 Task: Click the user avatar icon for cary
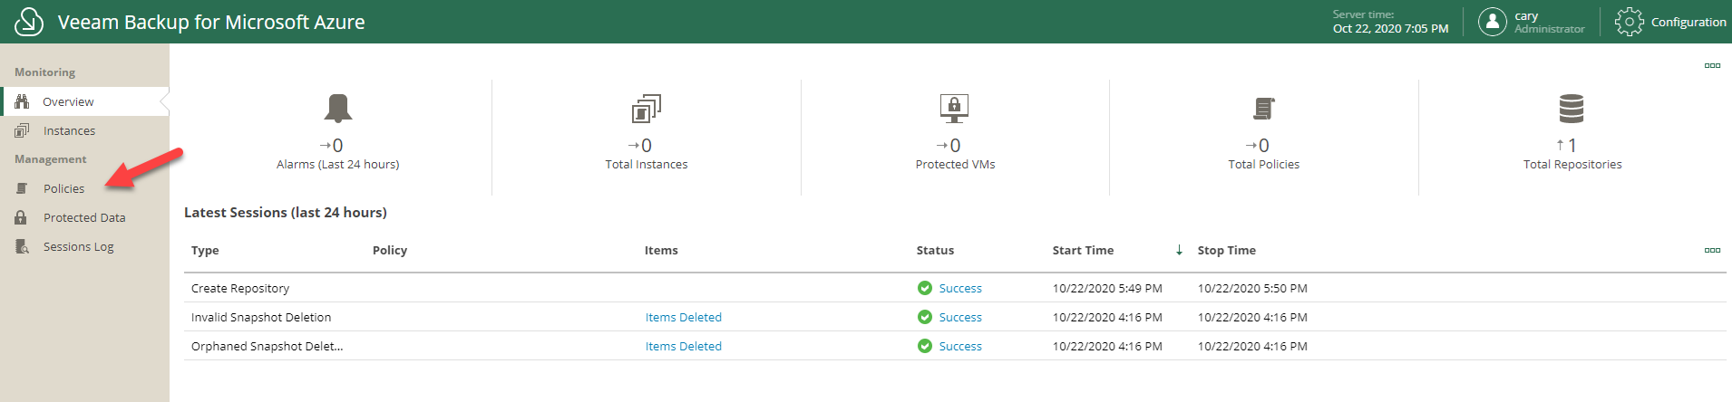point(1492,22)
